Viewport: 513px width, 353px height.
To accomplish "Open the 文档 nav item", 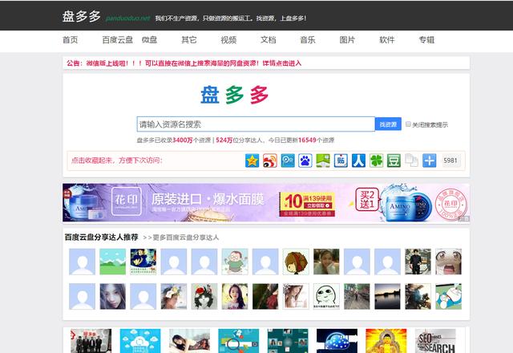I will [269, 39].
